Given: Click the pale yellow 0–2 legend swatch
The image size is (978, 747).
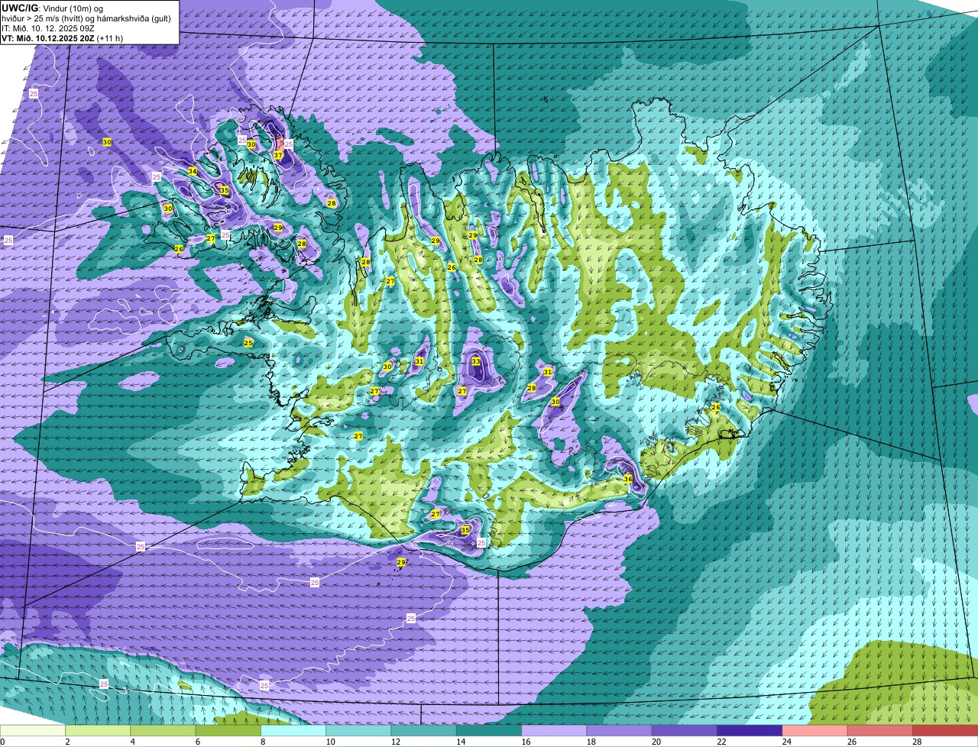Looking at the screenshot, I should point(33,731).
